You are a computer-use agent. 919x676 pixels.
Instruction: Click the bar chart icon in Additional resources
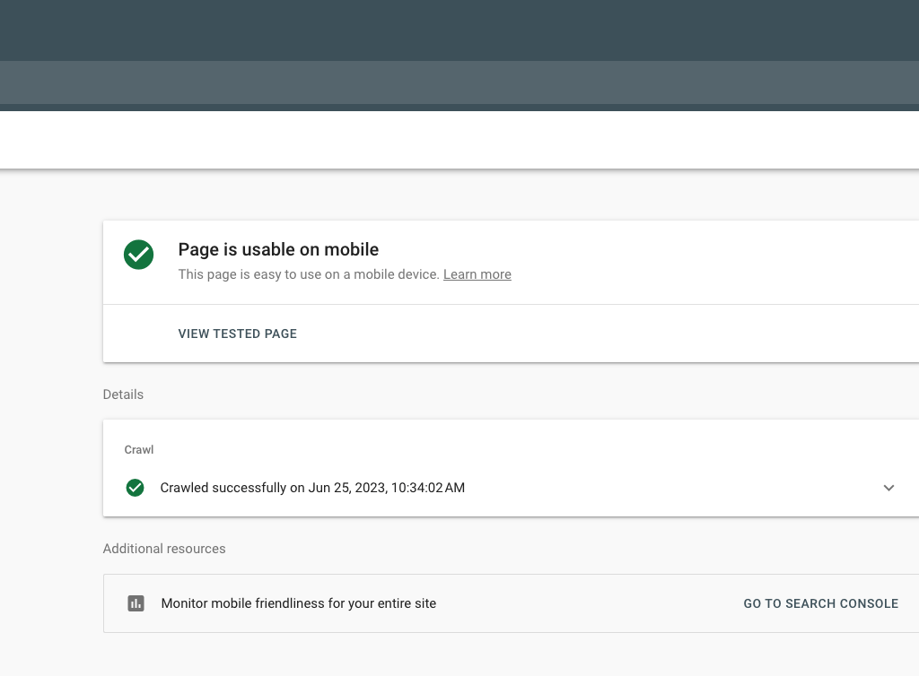[136, 603]
